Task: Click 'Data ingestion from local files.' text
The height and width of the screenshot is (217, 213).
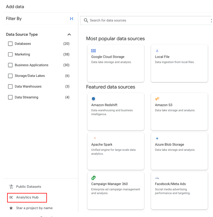Action: coord(175,62)
